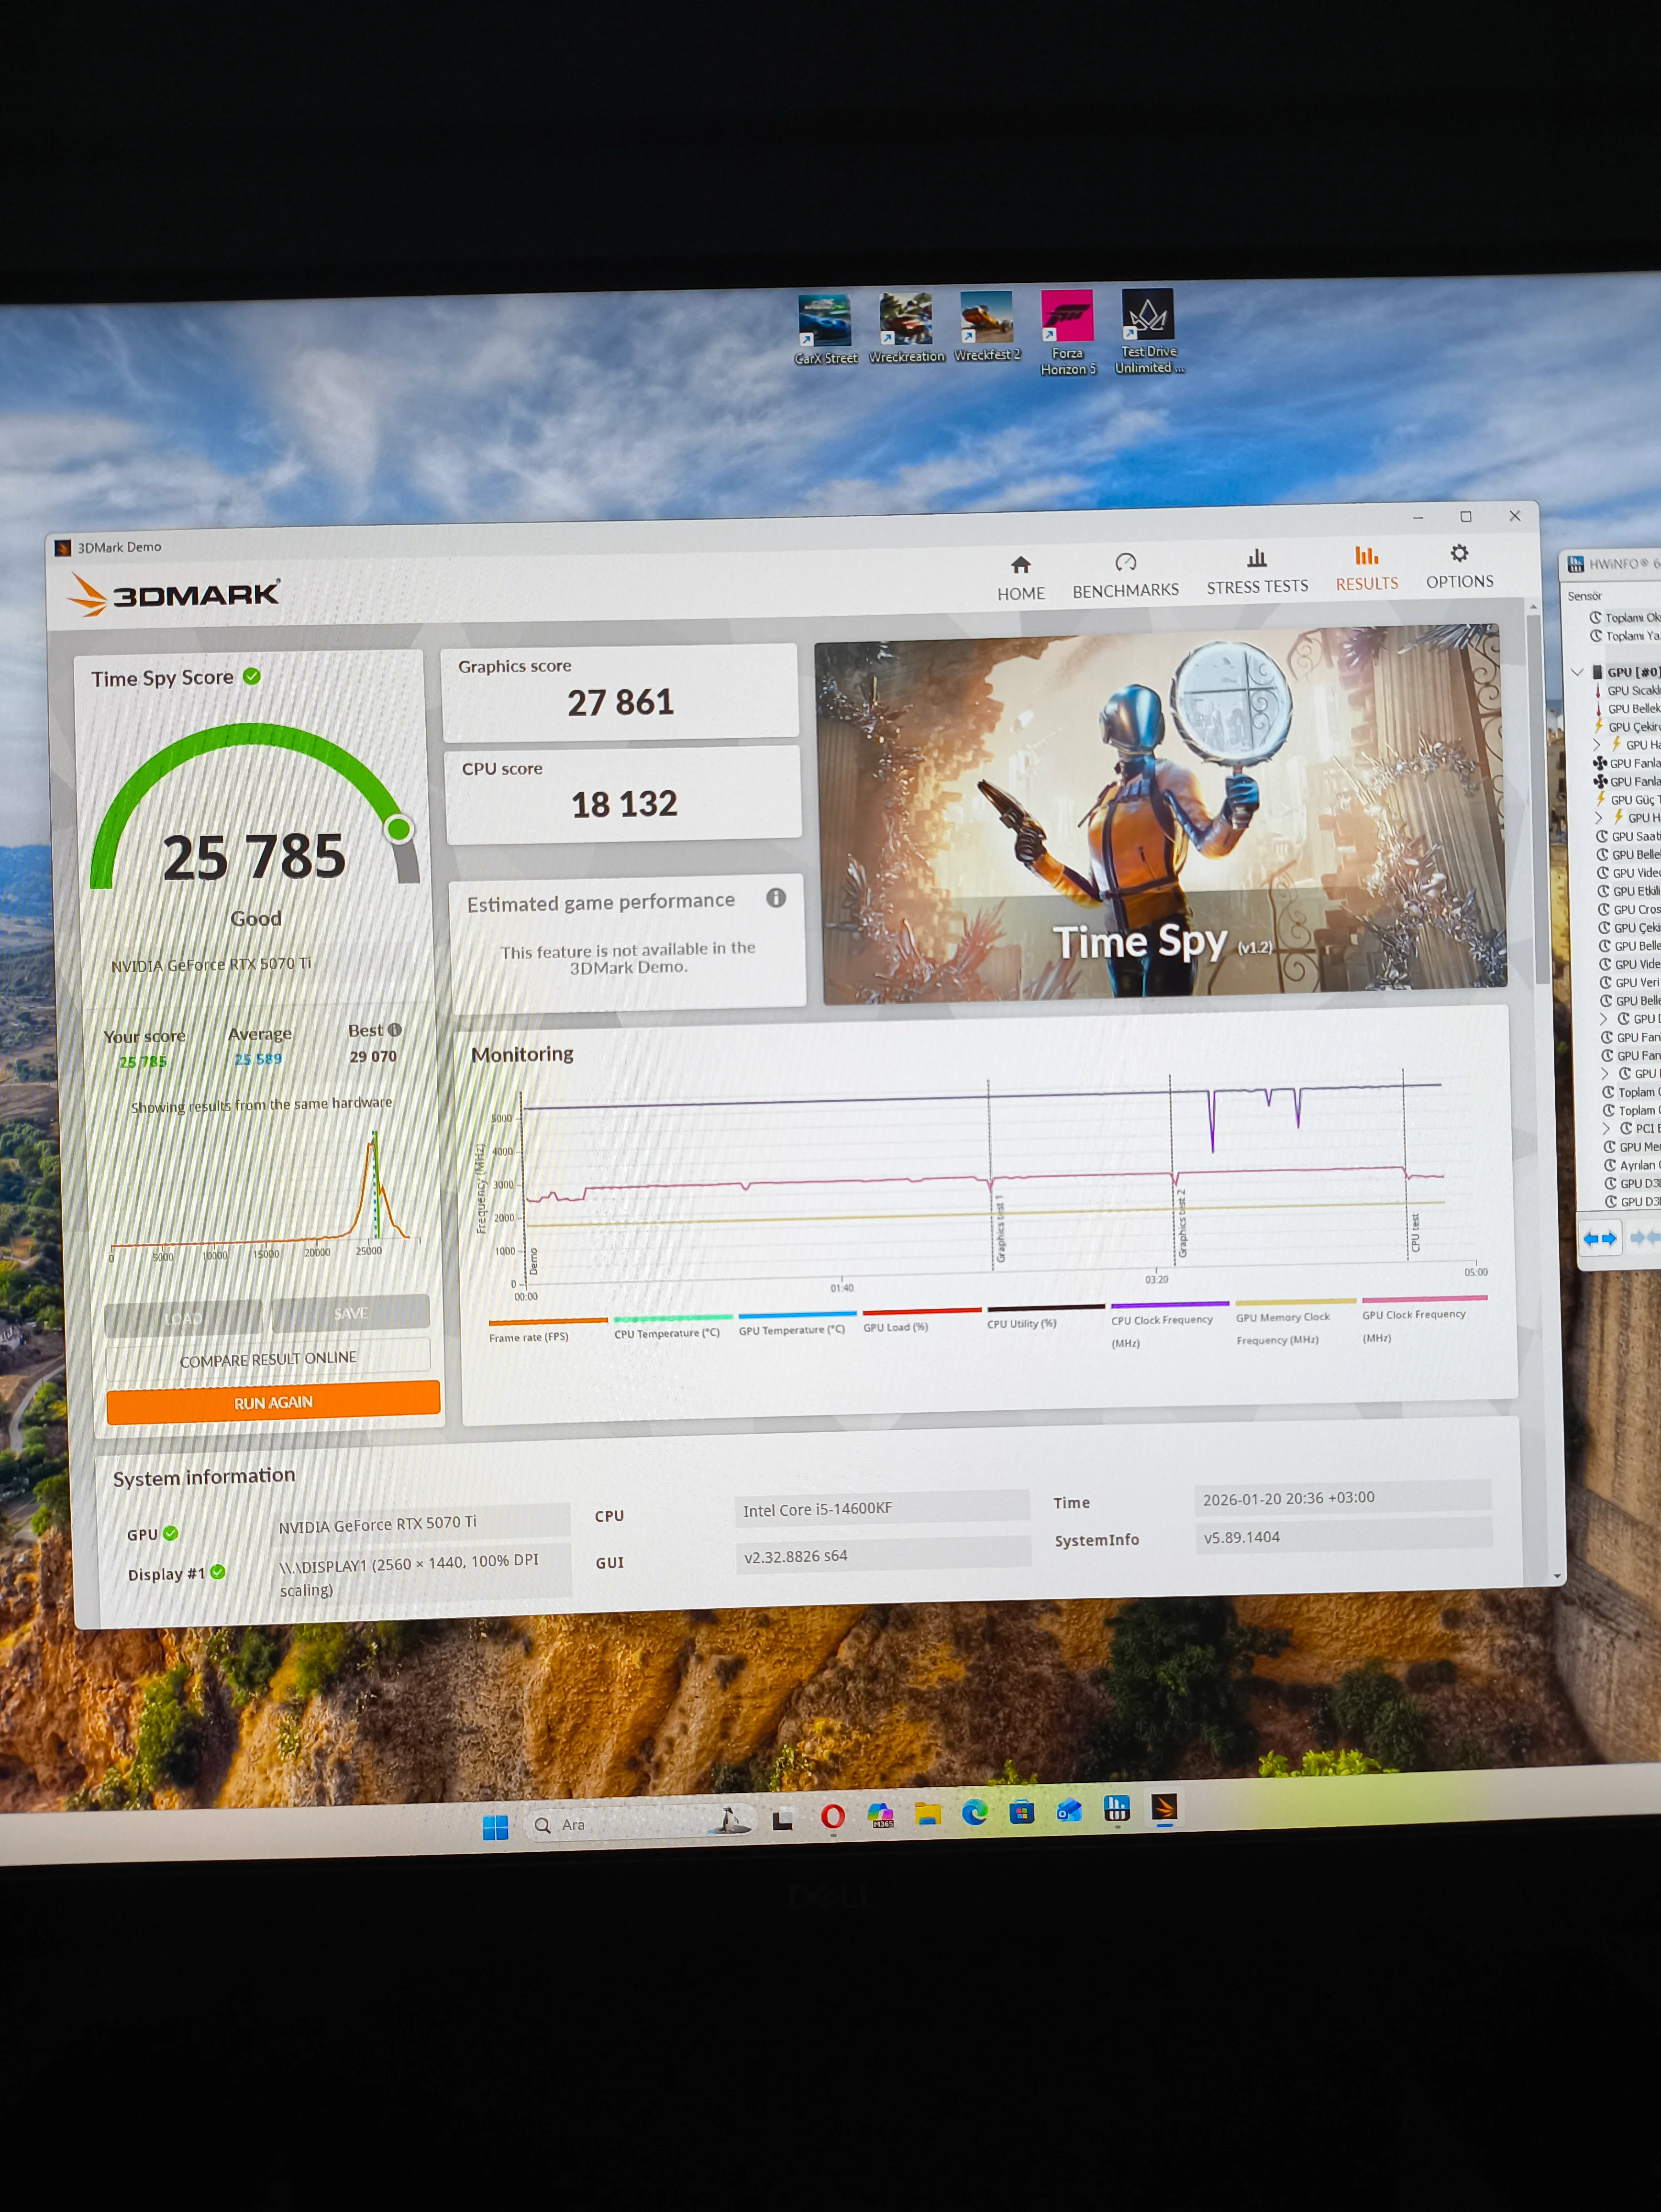The height and width of the screenshot is (2212, 1661).
Task: Click info icon next to Estimated game performance
Action: click(775, 897)
